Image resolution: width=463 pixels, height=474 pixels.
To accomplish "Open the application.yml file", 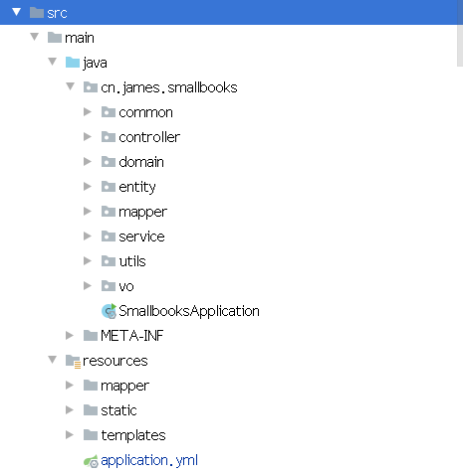I will tap(149, 460).
